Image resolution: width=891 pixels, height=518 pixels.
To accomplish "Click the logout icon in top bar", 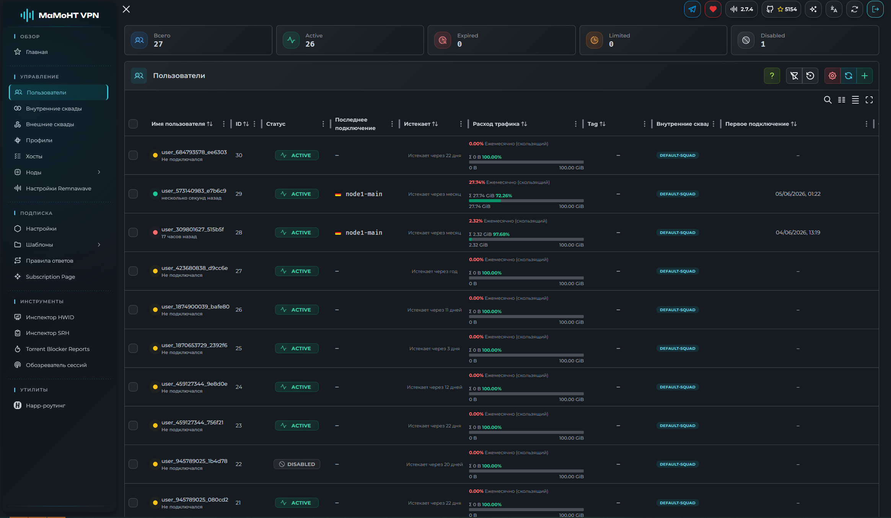I will [875, 9].
